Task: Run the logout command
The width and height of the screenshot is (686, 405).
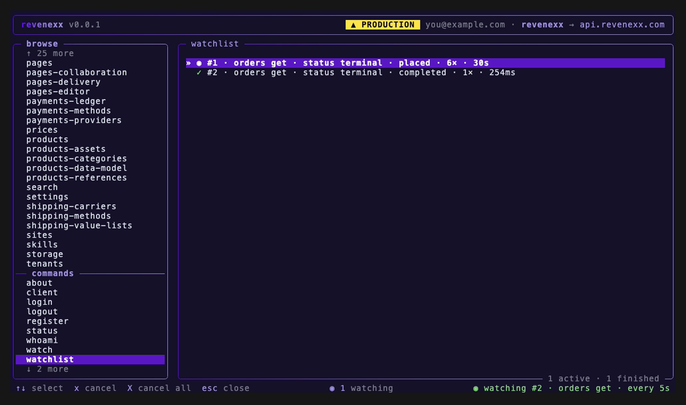Action: click(42, 312)
